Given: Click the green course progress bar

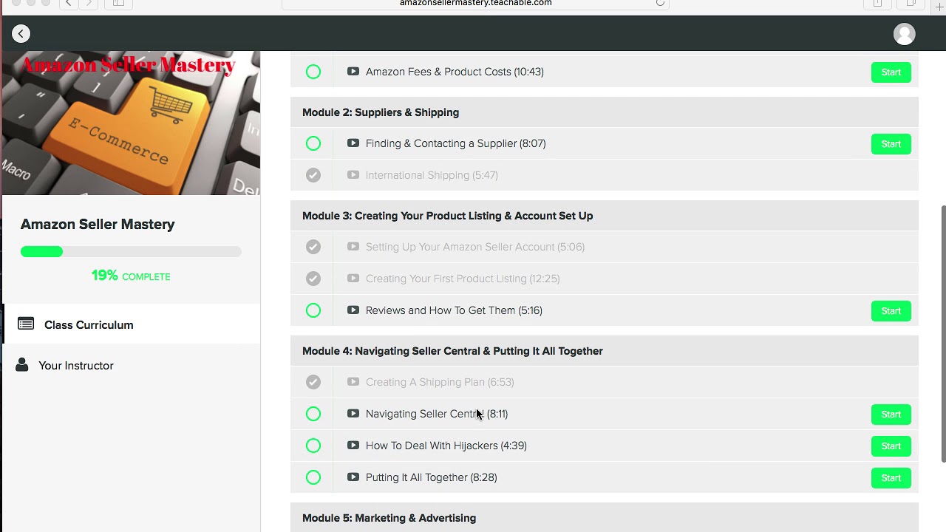Looking at the screenshot, I should pyautogui.click(x=131, y=252).
